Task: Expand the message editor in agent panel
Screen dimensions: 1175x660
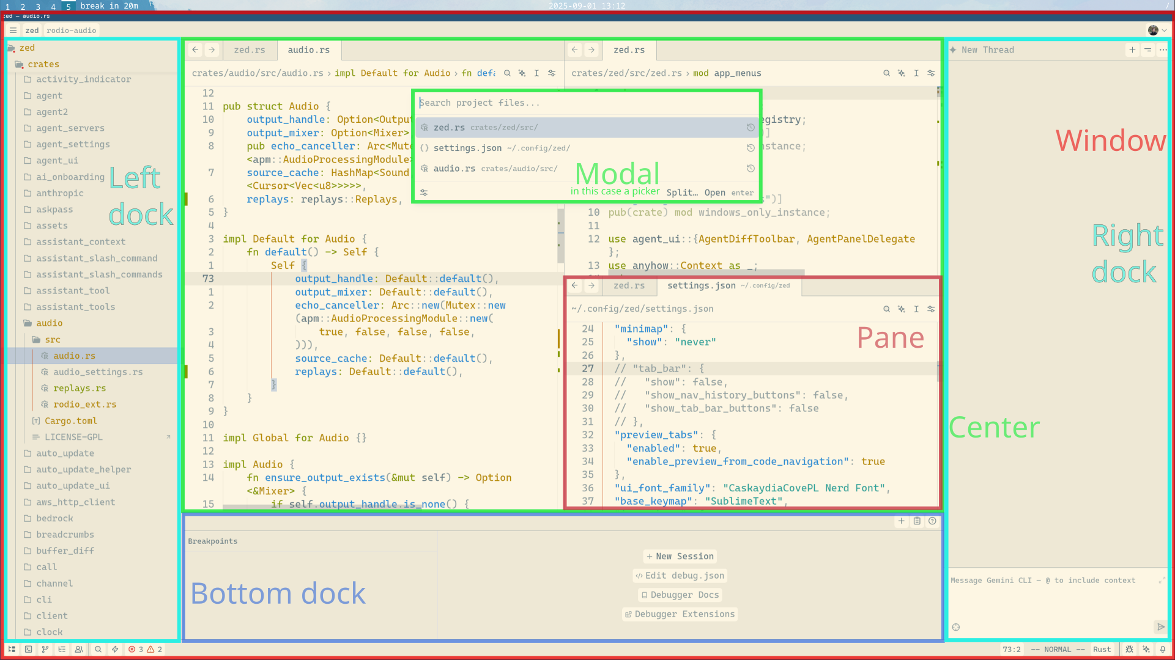Action: (1162, 581)
